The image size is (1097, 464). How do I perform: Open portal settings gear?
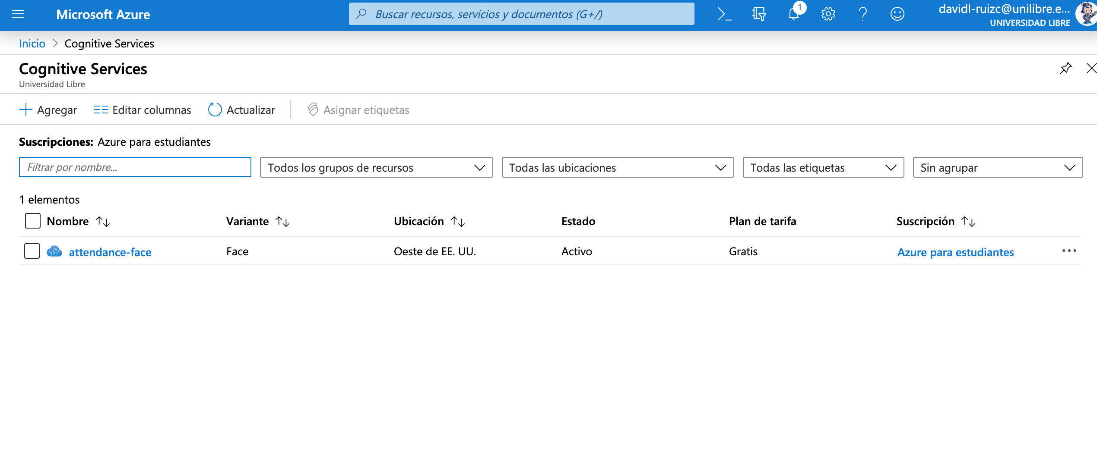(828, 14)
